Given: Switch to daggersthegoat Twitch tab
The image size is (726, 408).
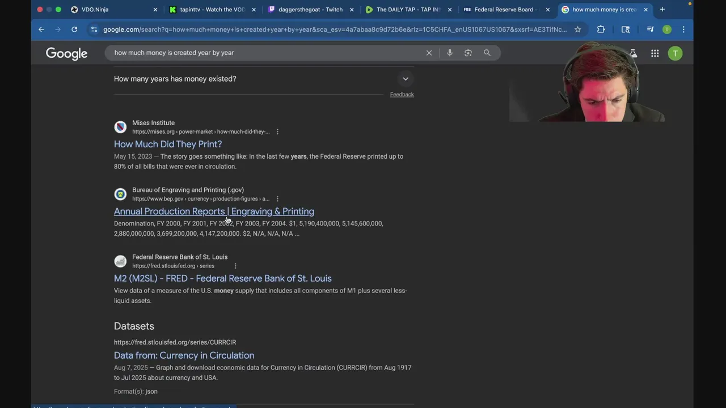Looking at the screenshot, I should (x=310, y=10).
